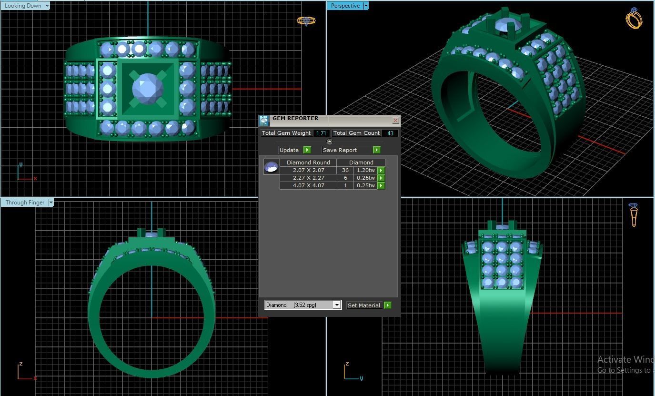
Task: Click the Gem Reporter title bar icon
Action: click(x=264, y=121)
